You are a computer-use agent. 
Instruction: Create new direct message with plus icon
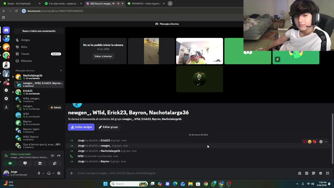(x=61, y=70)
